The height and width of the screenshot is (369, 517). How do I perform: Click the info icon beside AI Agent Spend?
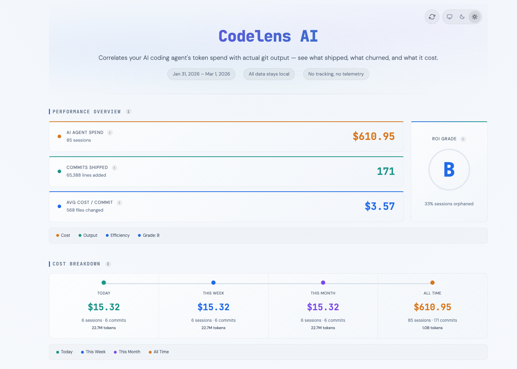110,133
